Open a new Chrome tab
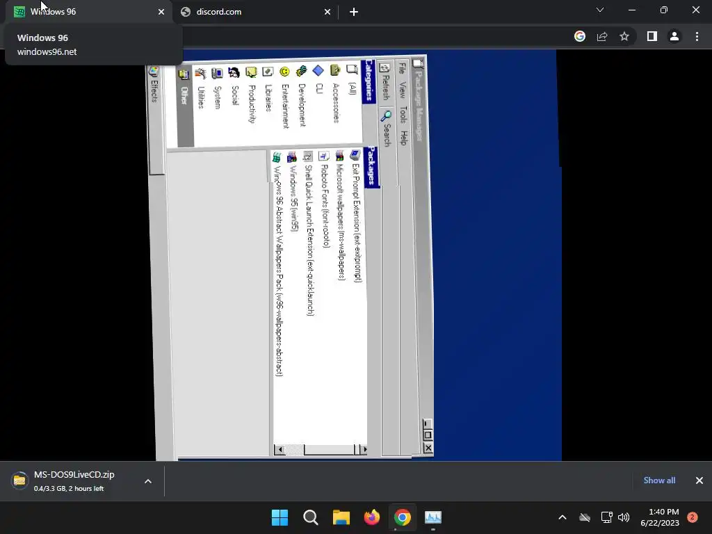This screenshot has height=534, width=712. pos(354,13)
